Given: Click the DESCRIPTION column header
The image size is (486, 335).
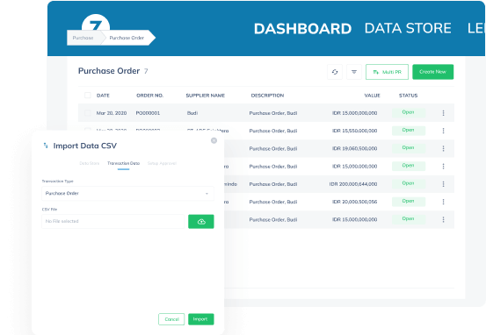Looking at the screenshot, I should [x=267, y=96].
